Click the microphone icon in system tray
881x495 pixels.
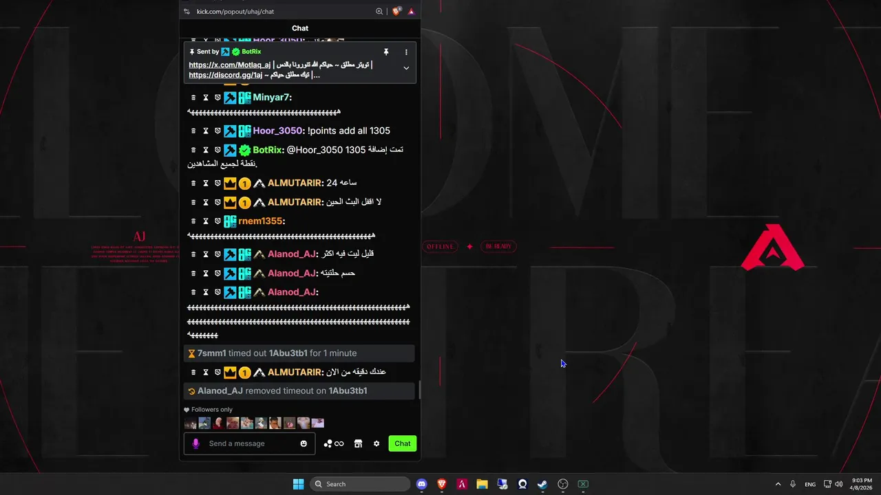click(793, 484)
